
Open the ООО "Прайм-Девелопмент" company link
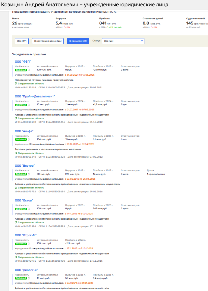35,96
